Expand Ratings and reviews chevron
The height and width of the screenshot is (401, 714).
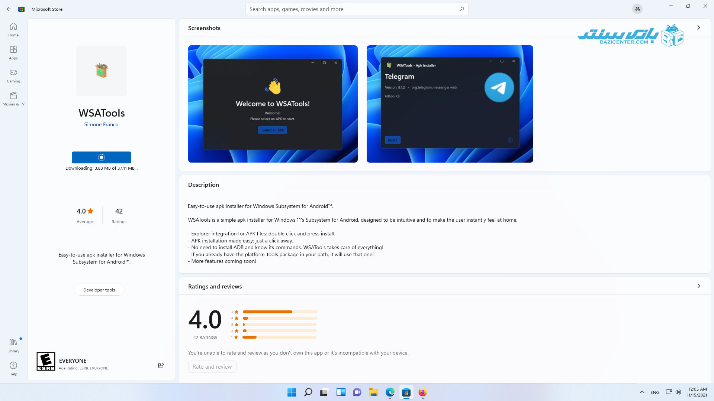[x=698, y=286]
